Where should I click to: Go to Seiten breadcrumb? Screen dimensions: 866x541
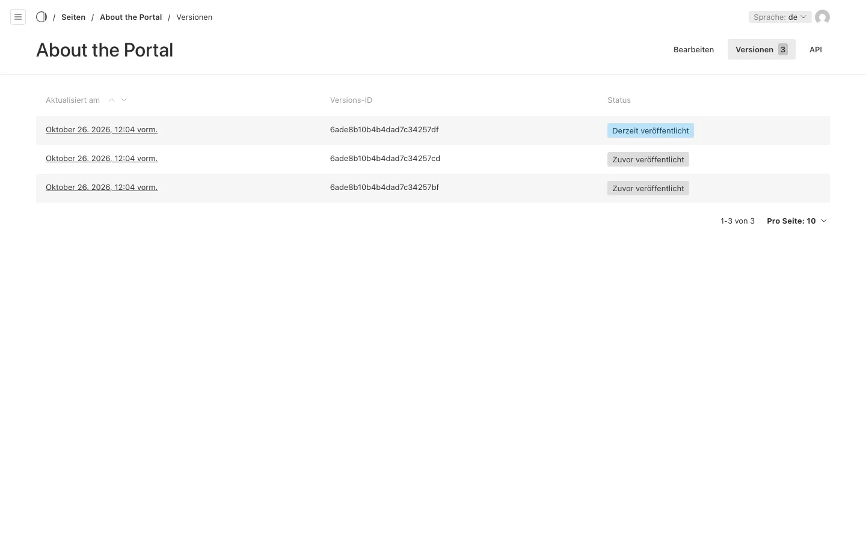pyautogui.click(x=73, y=17)
